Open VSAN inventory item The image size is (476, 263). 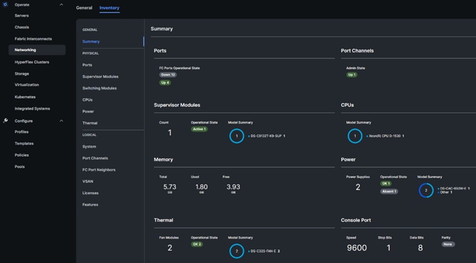[88, 181]
